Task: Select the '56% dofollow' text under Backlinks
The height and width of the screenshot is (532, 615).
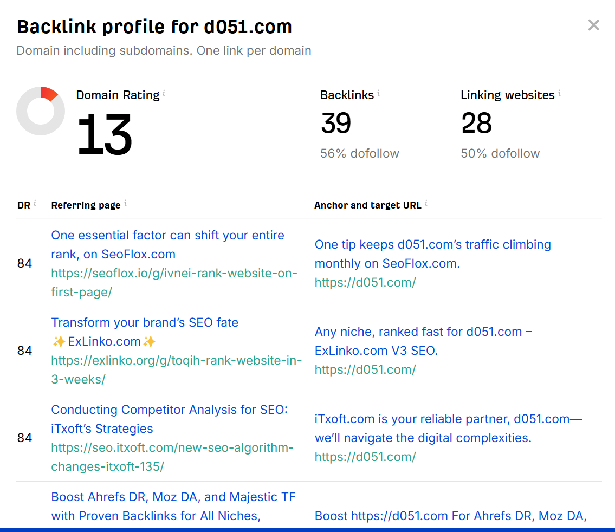Action: point(360,153)
